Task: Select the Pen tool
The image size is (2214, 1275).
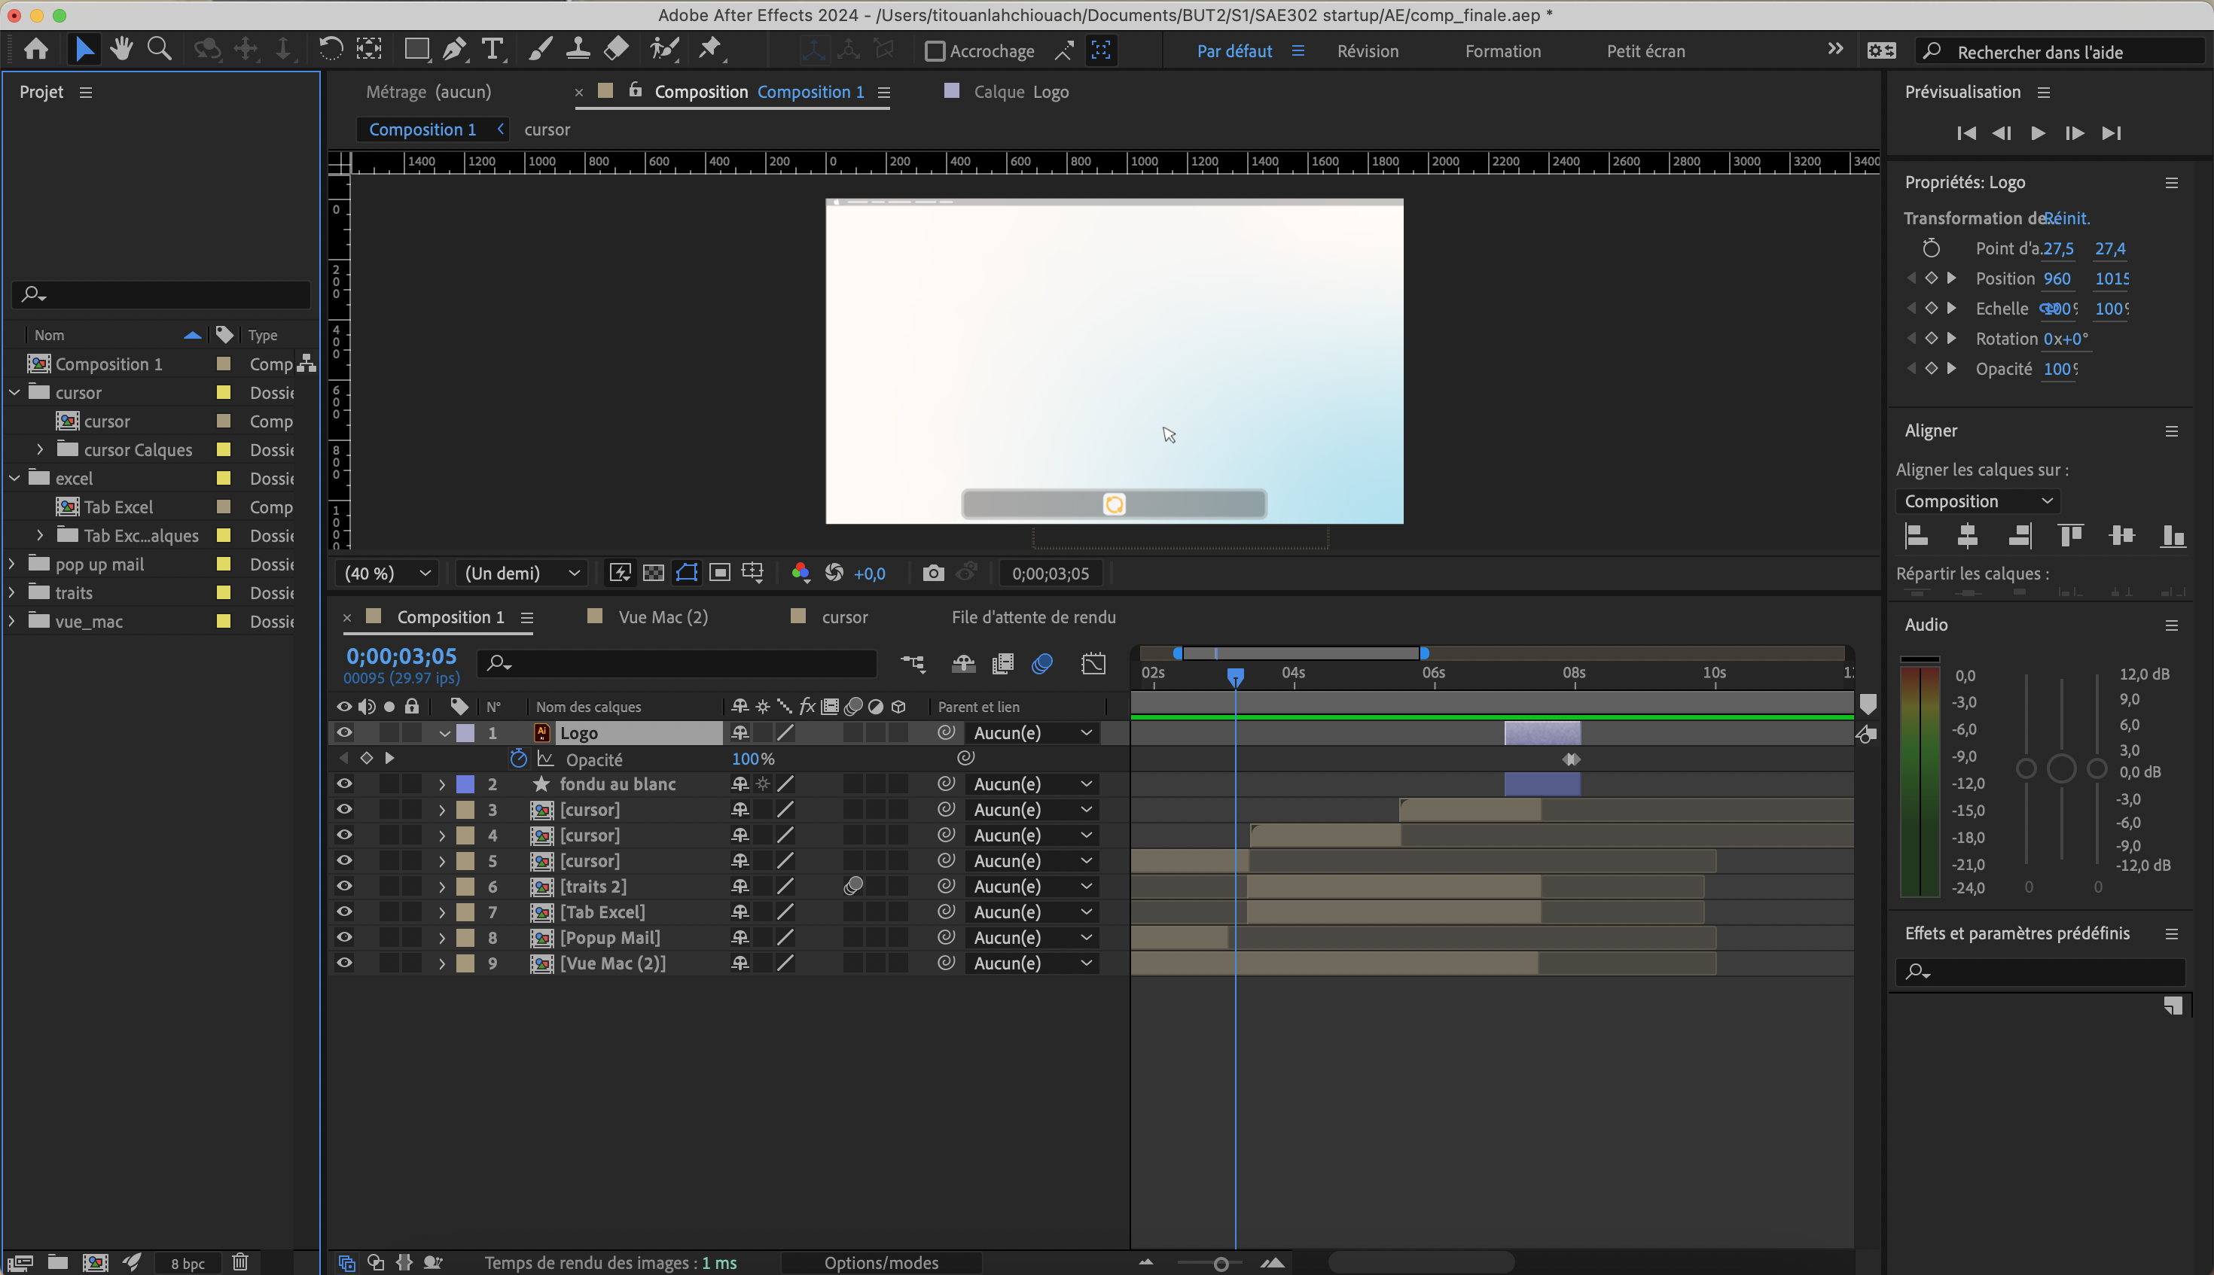Action: pyautogui.click(x=455, y=50)
